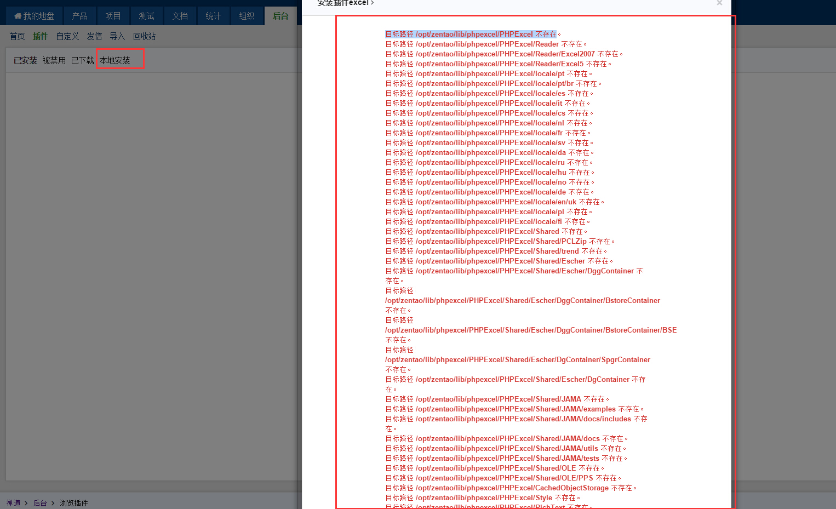Go to 发信 in the admin submenu
This screenshot has width=836, height=509.
pyautogui.click(x=94, y=36)
